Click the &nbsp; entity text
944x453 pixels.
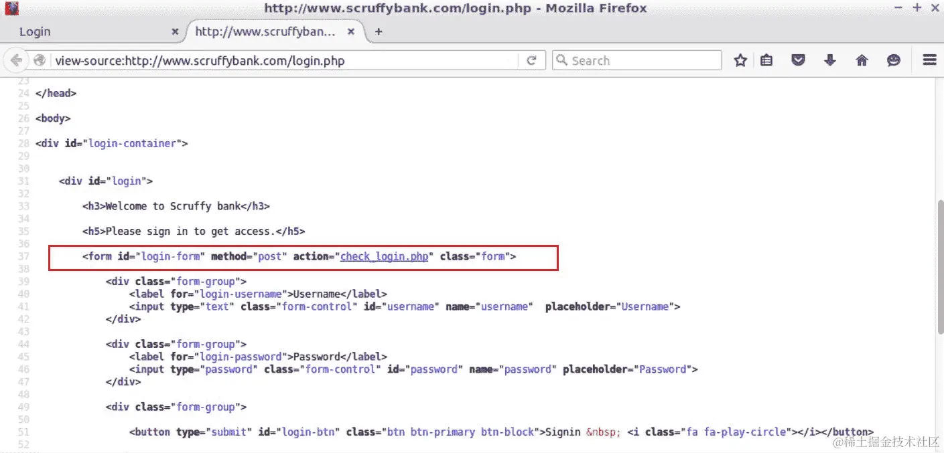[604, 432]
